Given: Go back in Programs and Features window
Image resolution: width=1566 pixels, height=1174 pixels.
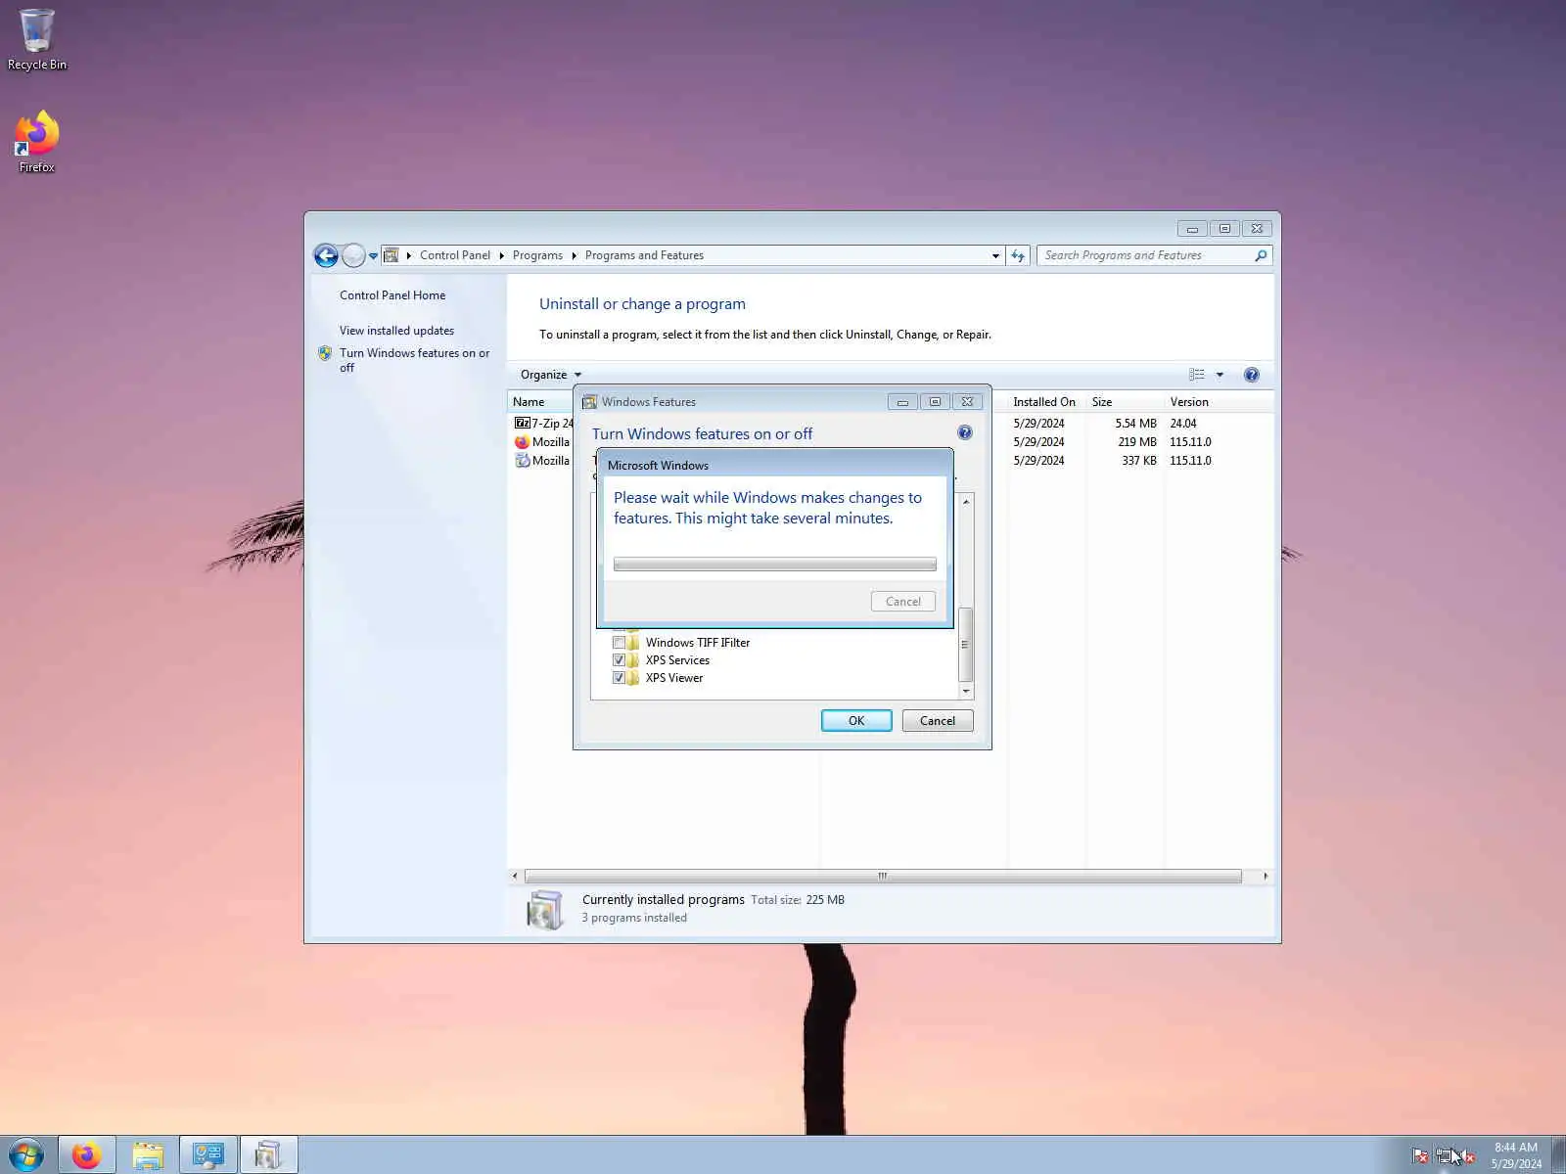Looking at the screenshot, I should pyautogui.click(x=326, y=255).
